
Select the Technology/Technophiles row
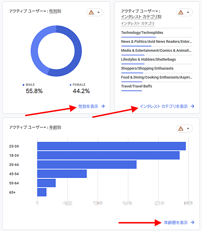pyautogui.click(x=142, y=33)
